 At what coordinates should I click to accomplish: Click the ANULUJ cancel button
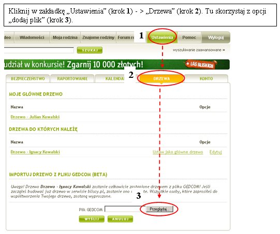coord(120,219)
